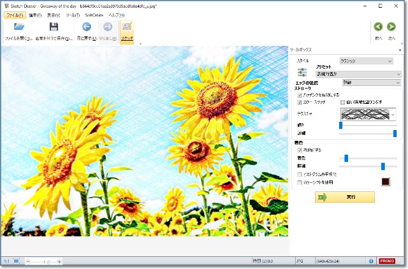Enable the histogram equalization checkbox

(x=300, y=174)
